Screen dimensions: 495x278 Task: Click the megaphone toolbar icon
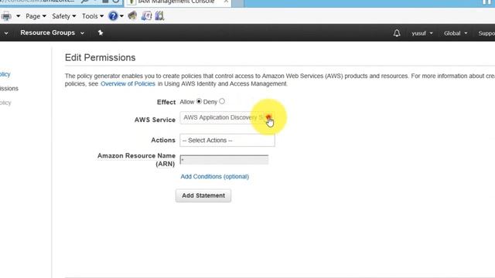(x=132, y=15)
